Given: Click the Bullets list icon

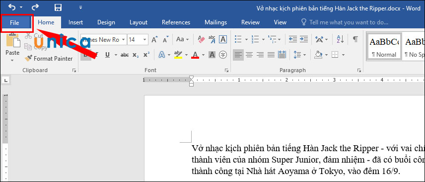Looking at the screenshot, I should (x=238, y=39).
